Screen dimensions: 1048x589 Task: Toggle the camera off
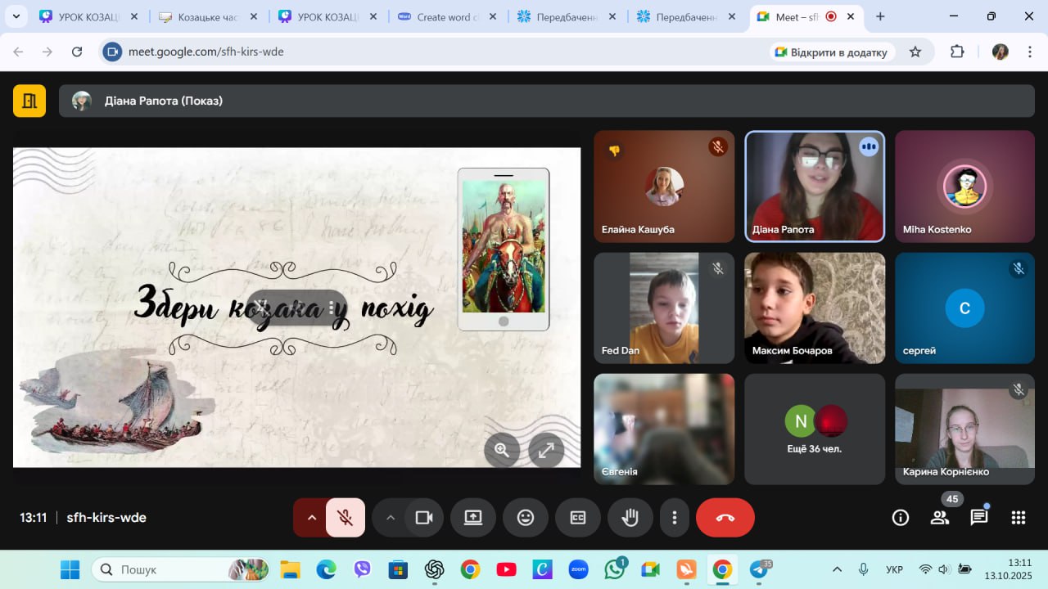pos(424,518)
